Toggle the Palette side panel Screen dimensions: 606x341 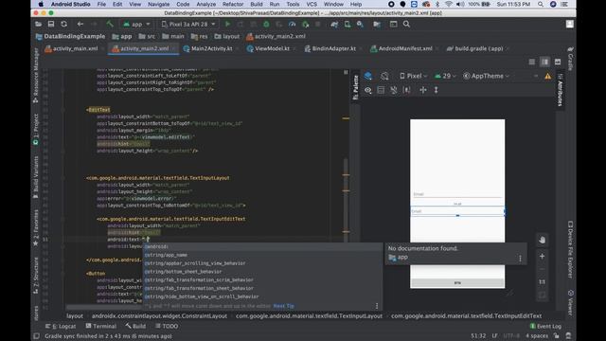click(x=356, y=87)
